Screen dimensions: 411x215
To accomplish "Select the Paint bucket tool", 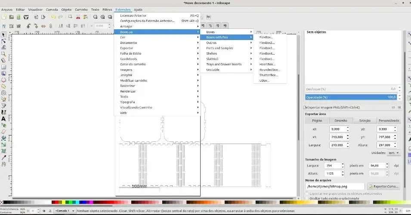I will click(3, 138).
